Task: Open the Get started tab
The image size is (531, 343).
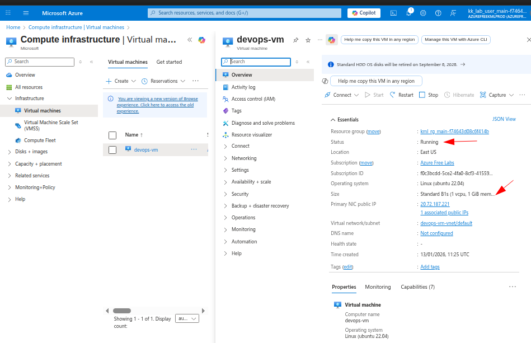Action: [169, 62]
